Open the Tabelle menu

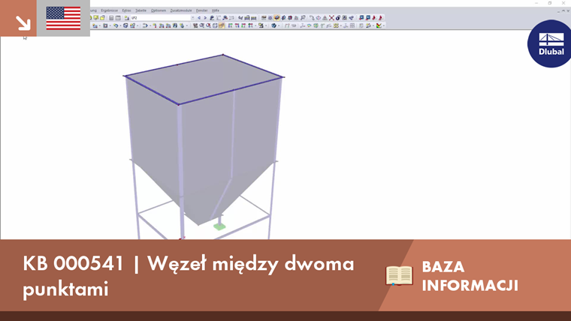point(141,10)
